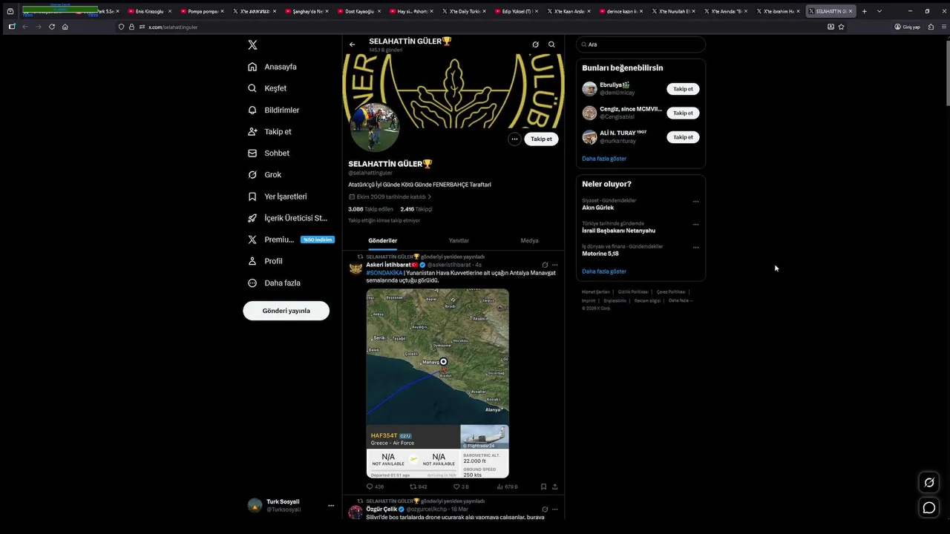The width and height of the screenshot is (950, 534).
Task: Search within profile using magnifier icon
Action: (551, 44)
